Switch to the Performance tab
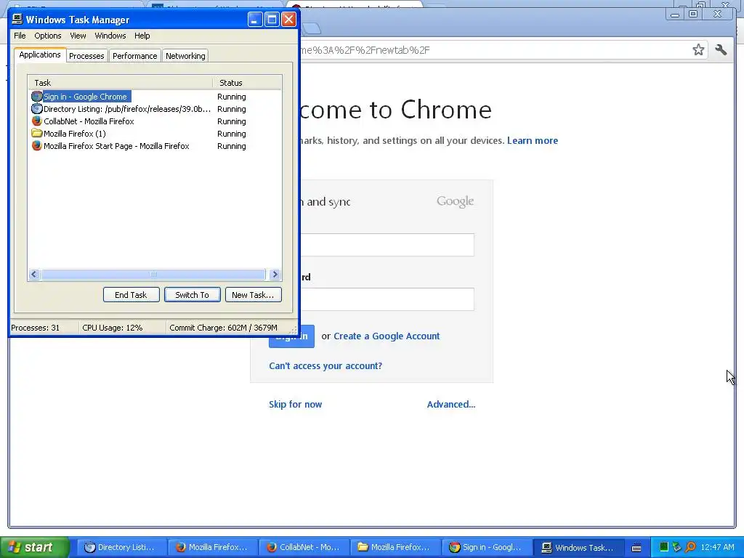The height and width of the screenshot is (558, 744). point(134,55)
